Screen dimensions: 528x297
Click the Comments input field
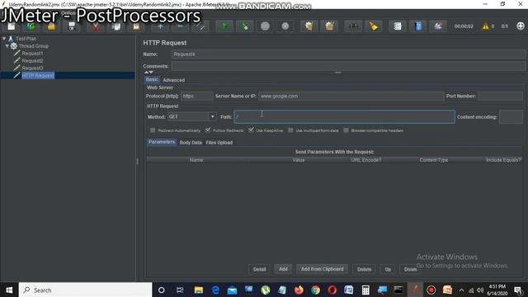[x=348, y=66]
